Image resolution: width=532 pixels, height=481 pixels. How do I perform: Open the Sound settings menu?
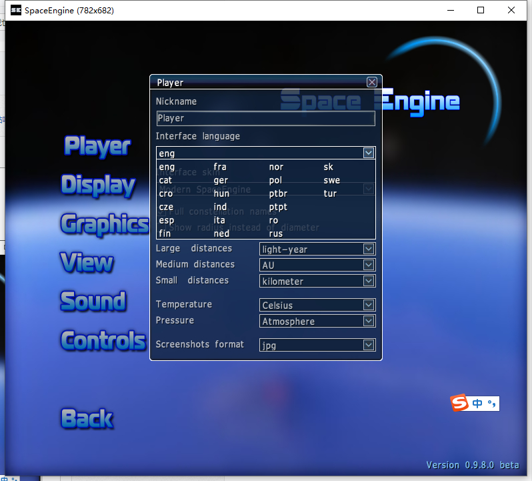93,301
